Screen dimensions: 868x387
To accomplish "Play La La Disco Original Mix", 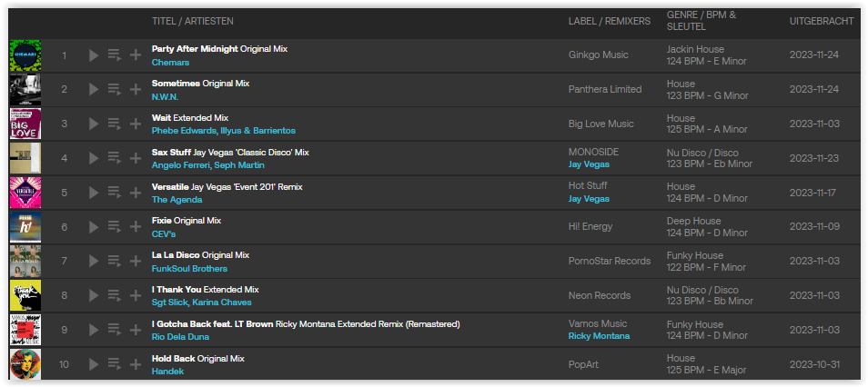I will pos(94,261).
